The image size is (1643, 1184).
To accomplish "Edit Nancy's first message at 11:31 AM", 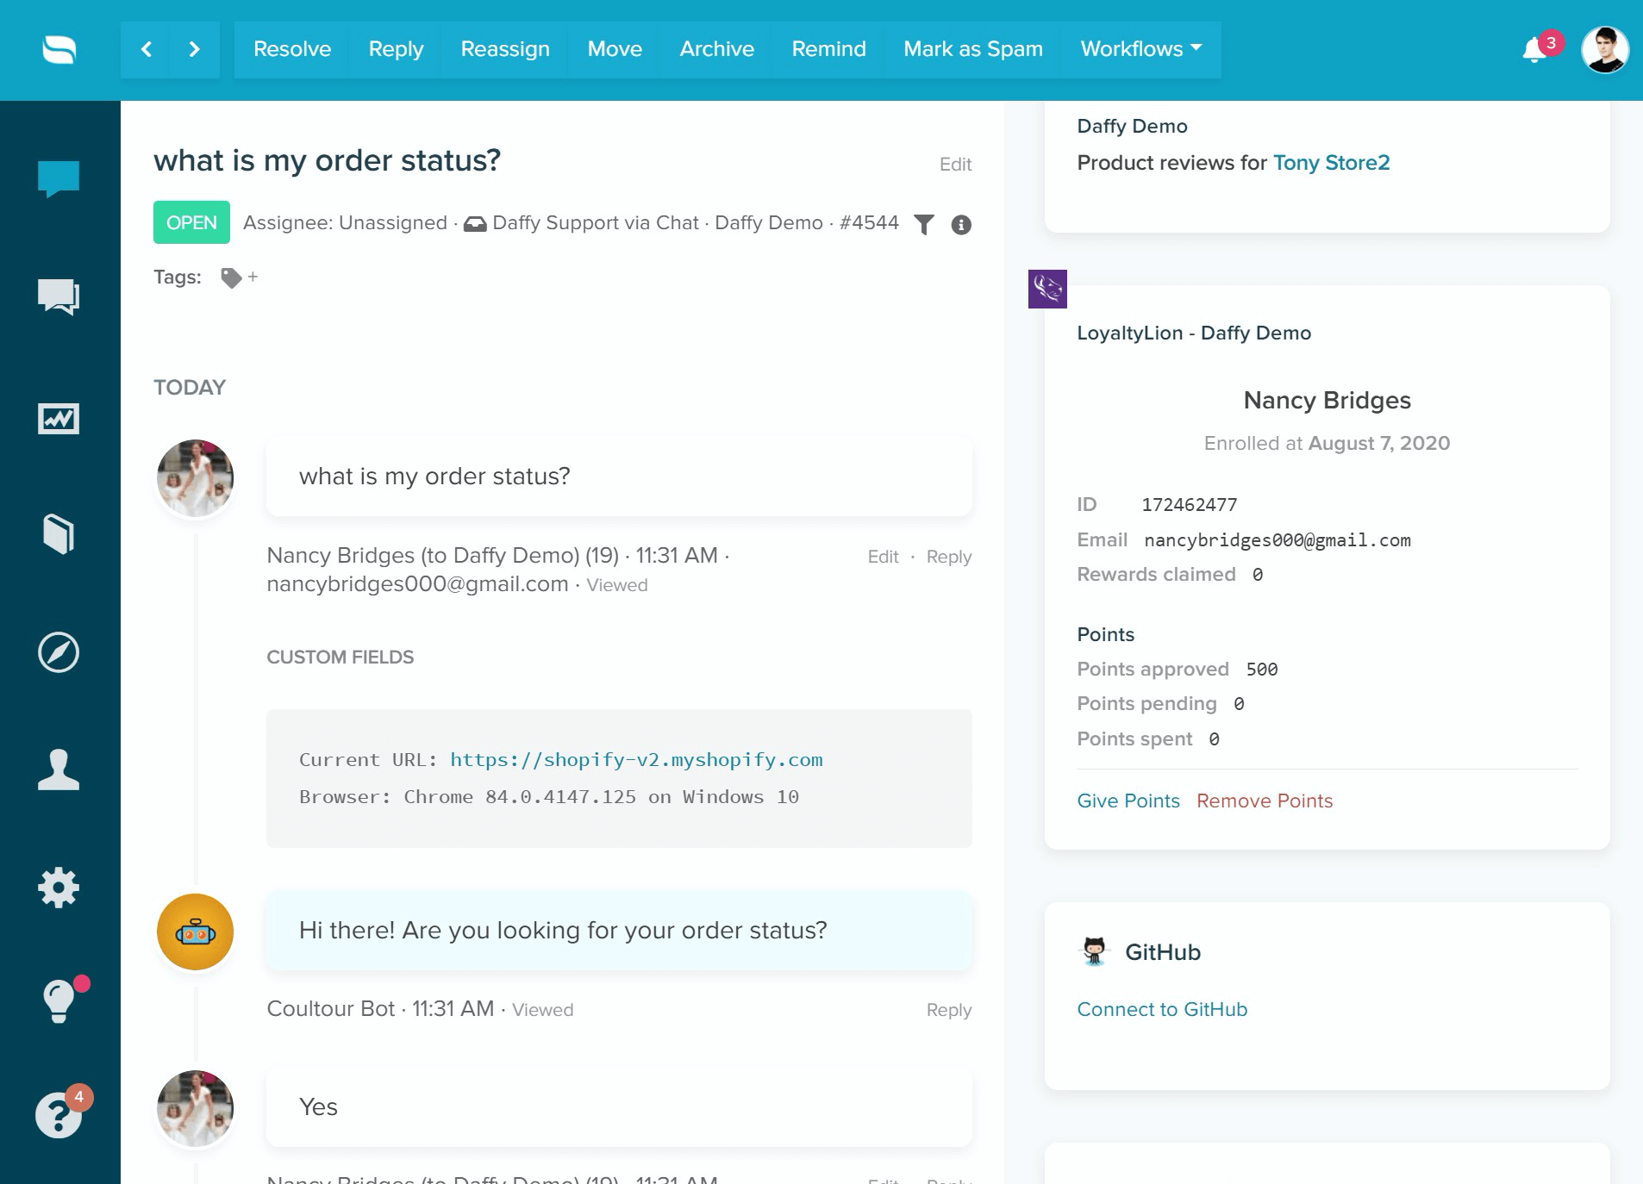I will coord(883,557).
